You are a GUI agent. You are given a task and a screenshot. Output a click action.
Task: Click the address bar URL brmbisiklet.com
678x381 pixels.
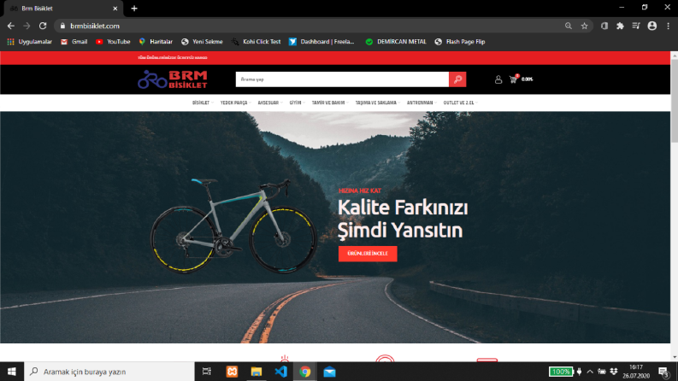(x=95, y=26)
